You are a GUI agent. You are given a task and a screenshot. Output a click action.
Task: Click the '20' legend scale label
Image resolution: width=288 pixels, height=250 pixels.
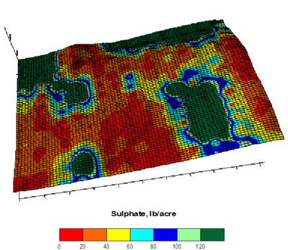tap(83, 246)
